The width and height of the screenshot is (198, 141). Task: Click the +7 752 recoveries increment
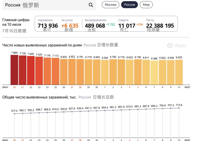click(x=110, y=25)
